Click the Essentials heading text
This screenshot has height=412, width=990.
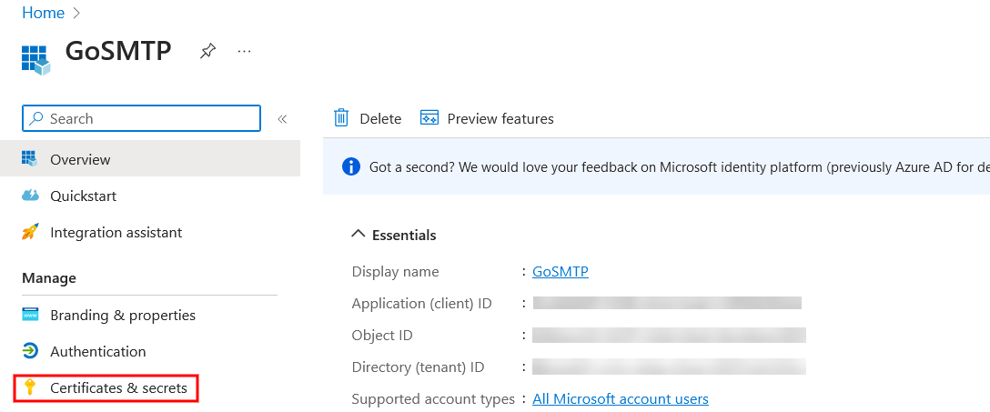(404, 235)
